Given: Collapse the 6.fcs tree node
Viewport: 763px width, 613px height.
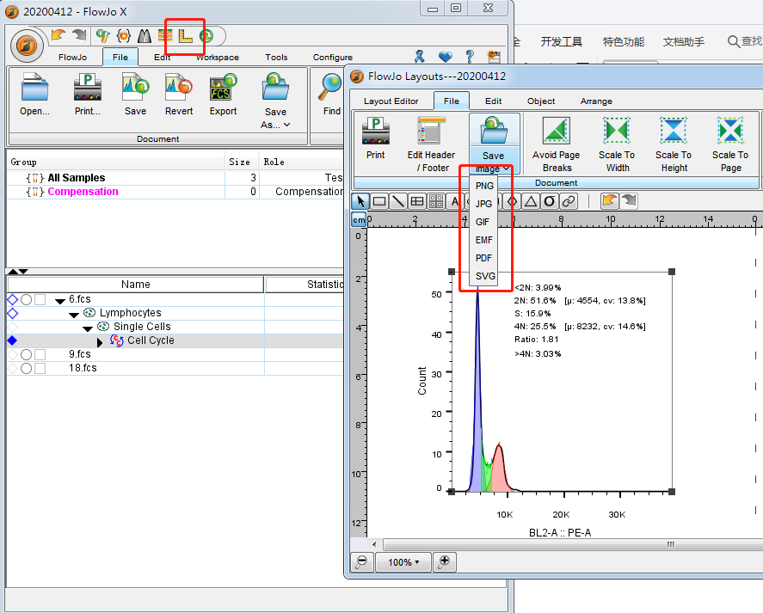Looking at the screenshot, I should (x=60, y=301).
